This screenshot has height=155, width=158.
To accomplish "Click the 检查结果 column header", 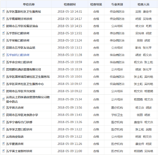I will [x=96, y=4].
